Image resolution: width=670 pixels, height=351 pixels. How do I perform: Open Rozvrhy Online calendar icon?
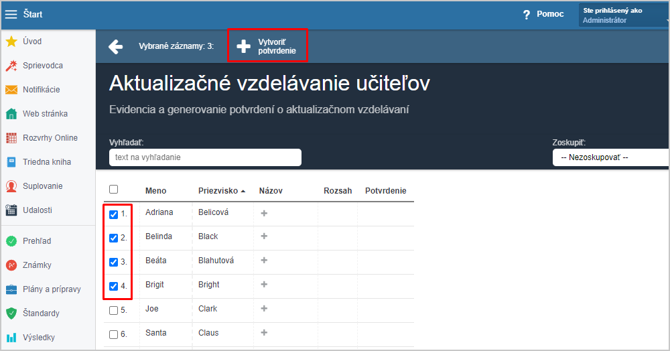(11, 138)
